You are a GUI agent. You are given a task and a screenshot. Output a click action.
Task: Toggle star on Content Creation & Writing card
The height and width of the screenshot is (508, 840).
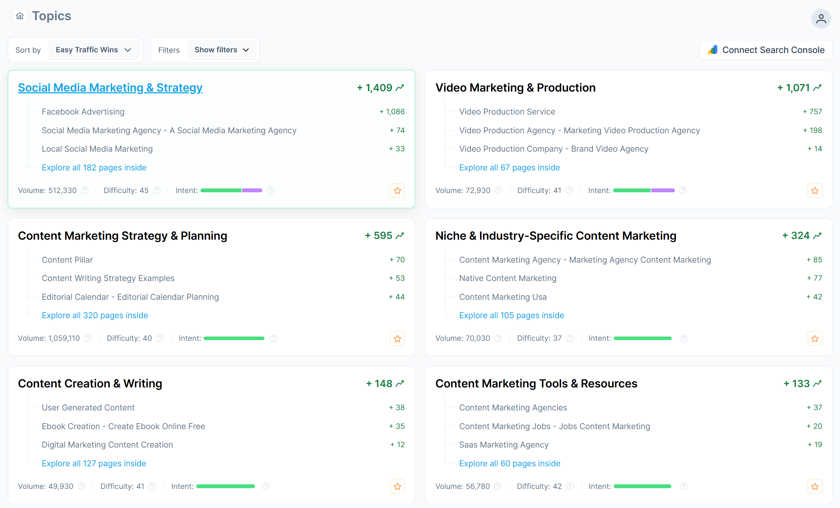click(397, 486)
